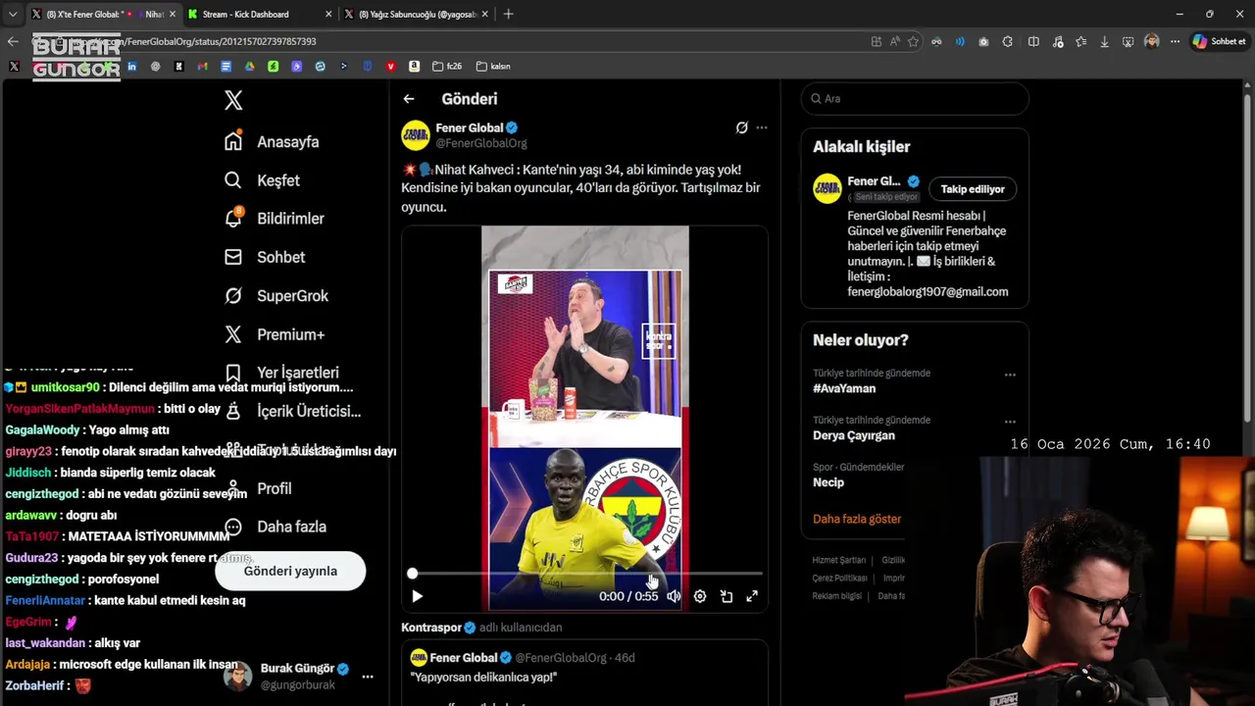Open the Google Drive bookmark

point(249,67)
